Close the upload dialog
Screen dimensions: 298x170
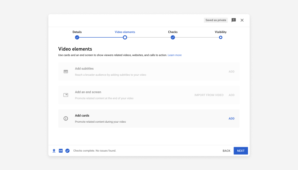242,20
